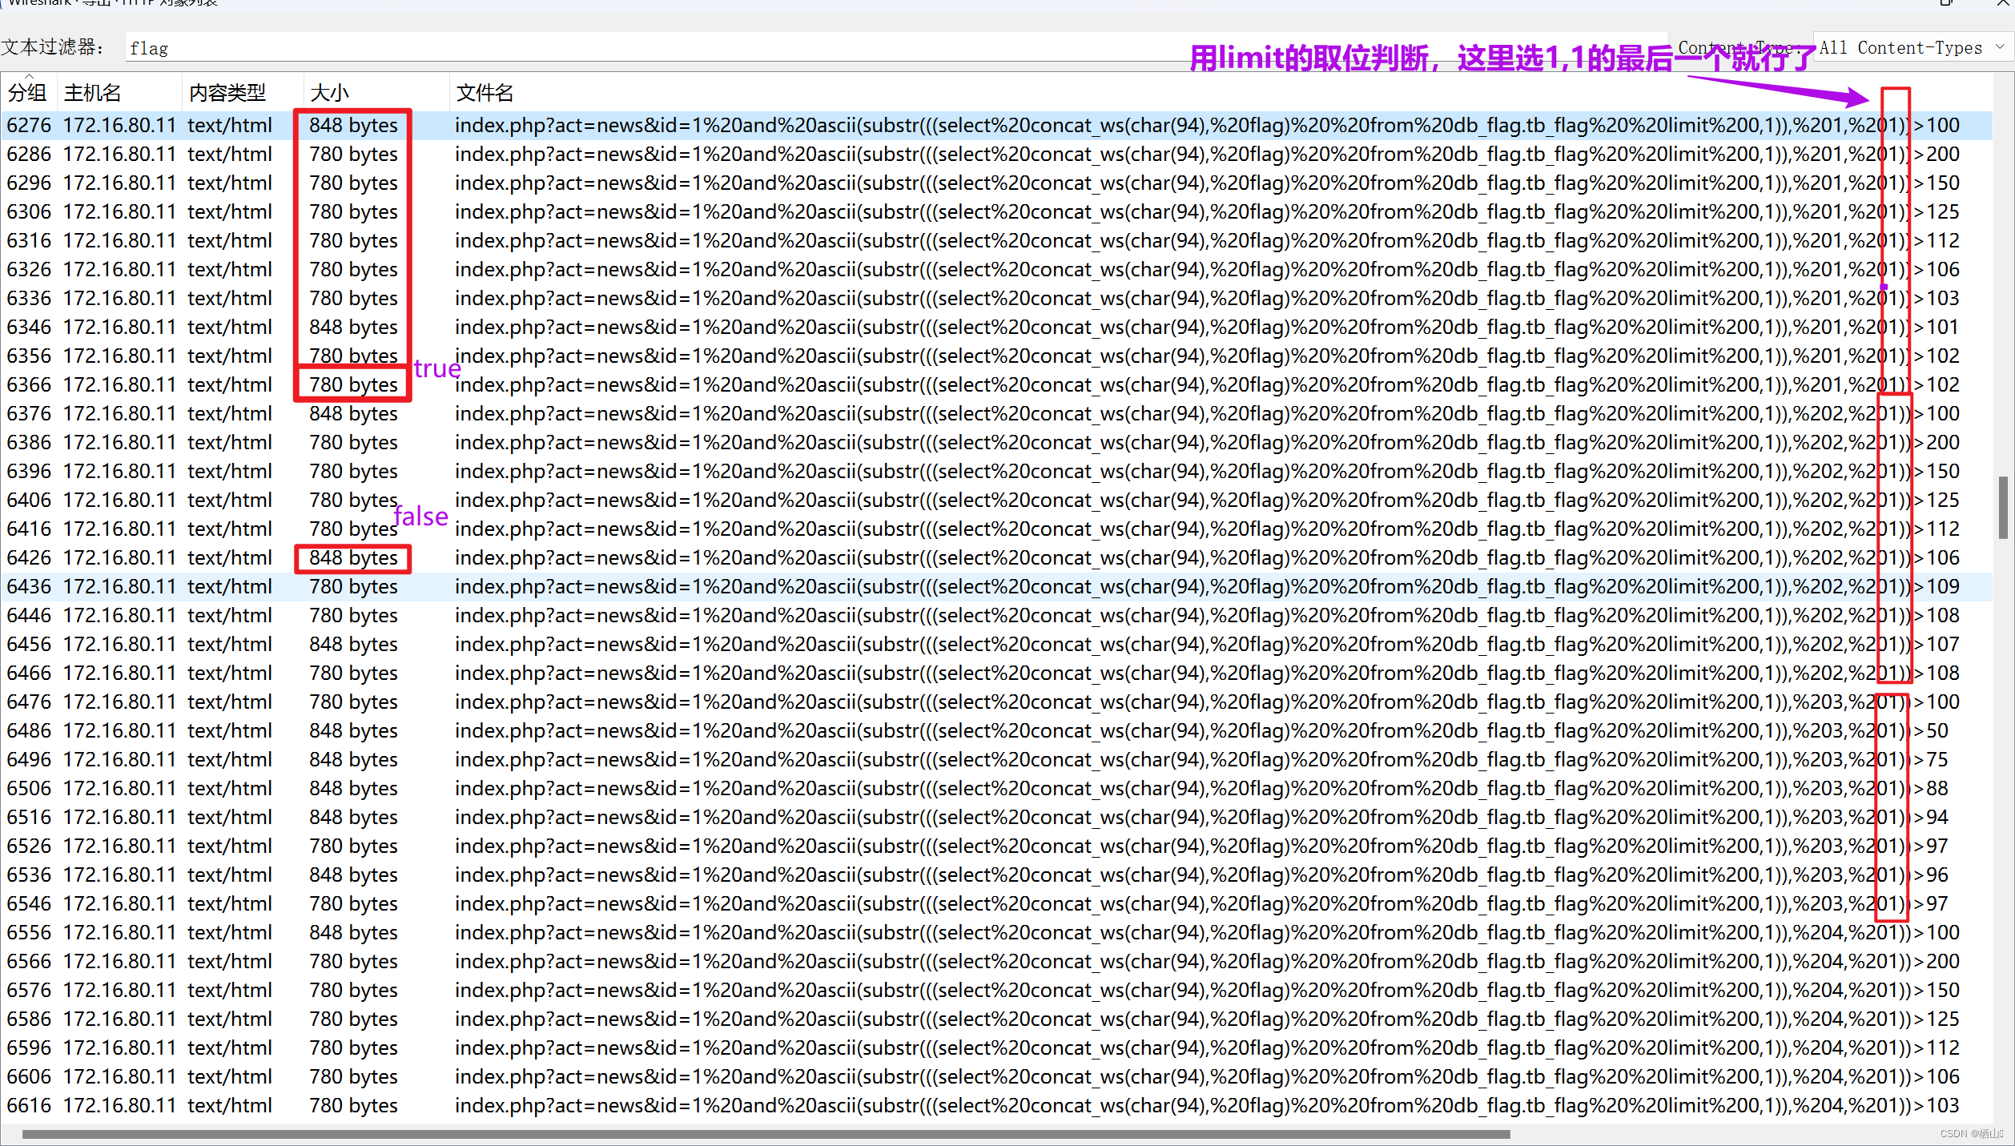Select the row for packet 6606

click(x=996, y=1076)
